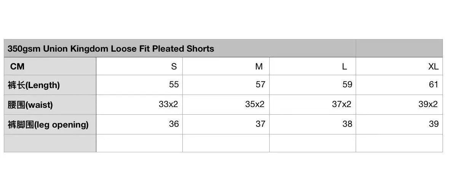Viewport: 449px width, 191px height.
Task: Click the 裤脚围(leg opening) row label
Action: click(48, 125)
